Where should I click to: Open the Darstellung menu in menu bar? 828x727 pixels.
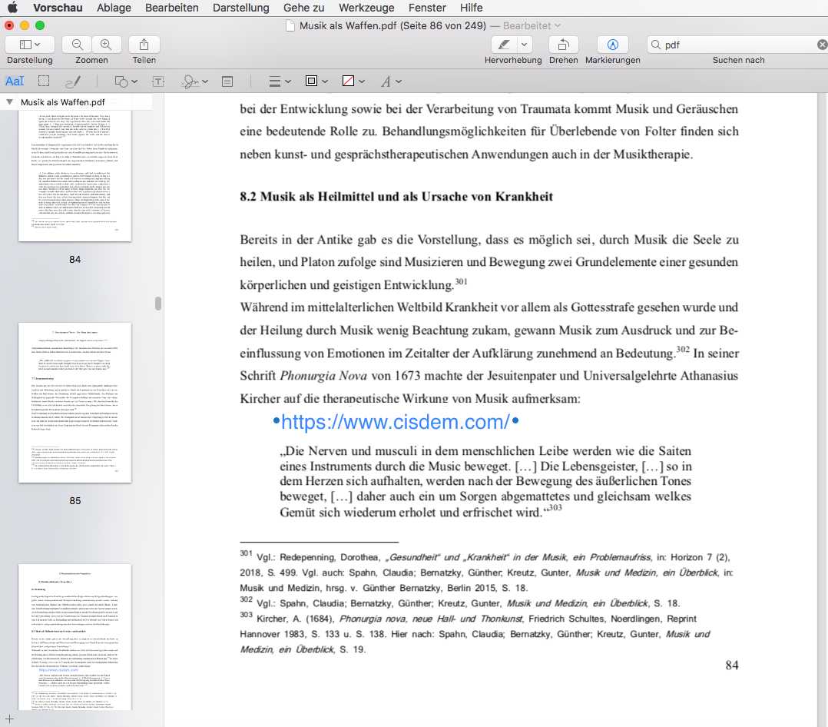point(241,8)
